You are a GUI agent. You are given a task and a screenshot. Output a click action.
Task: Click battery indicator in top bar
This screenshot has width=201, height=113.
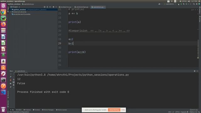pyautogui.click(x=183, y=1)
